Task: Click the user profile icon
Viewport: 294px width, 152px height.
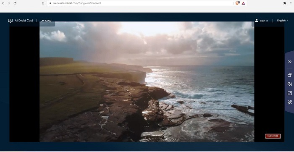Action: click(257, 21)
